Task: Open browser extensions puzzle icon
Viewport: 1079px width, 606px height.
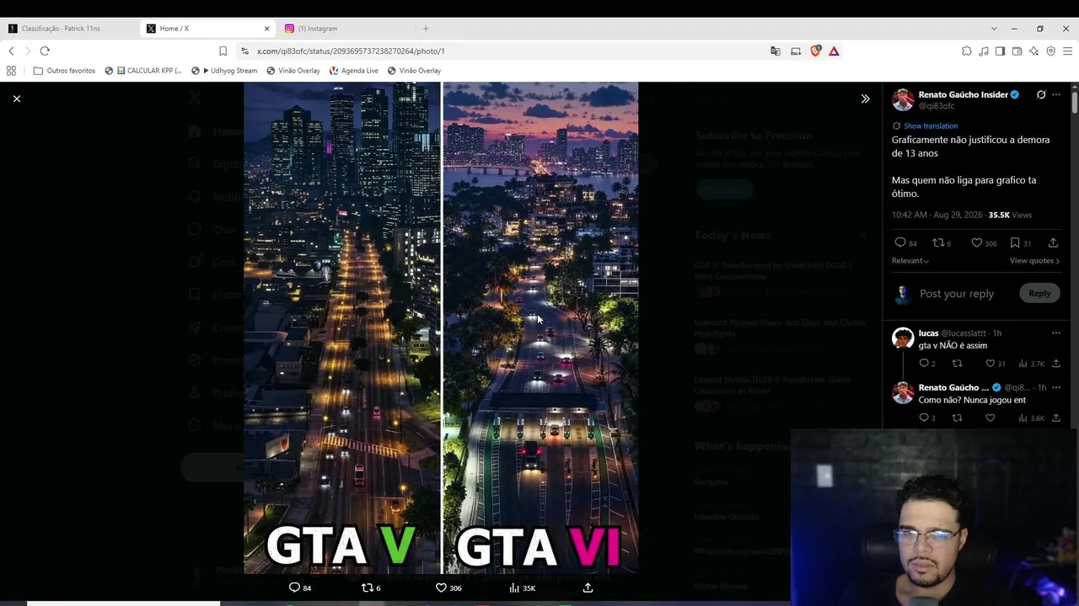Action: tap(966, 51)
